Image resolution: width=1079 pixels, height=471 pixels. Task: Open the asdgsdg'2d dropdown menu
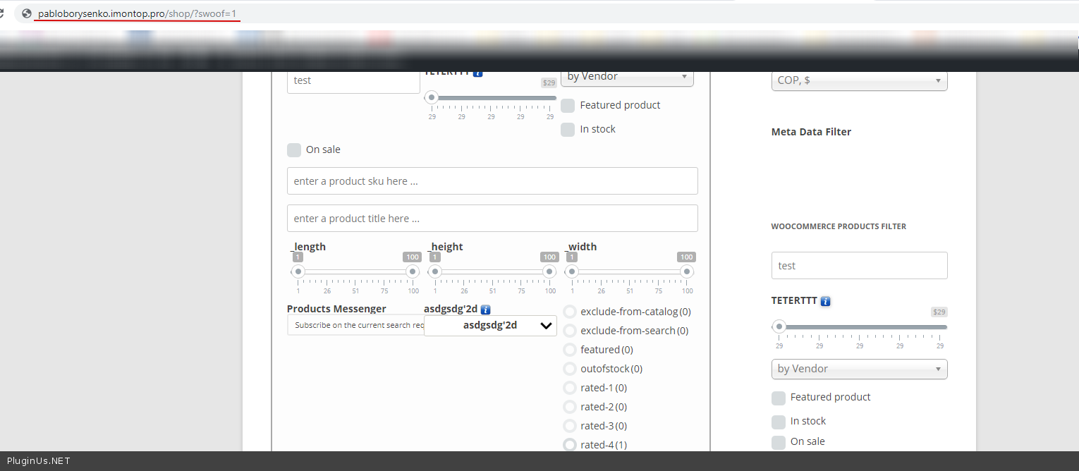click(490, 326)
